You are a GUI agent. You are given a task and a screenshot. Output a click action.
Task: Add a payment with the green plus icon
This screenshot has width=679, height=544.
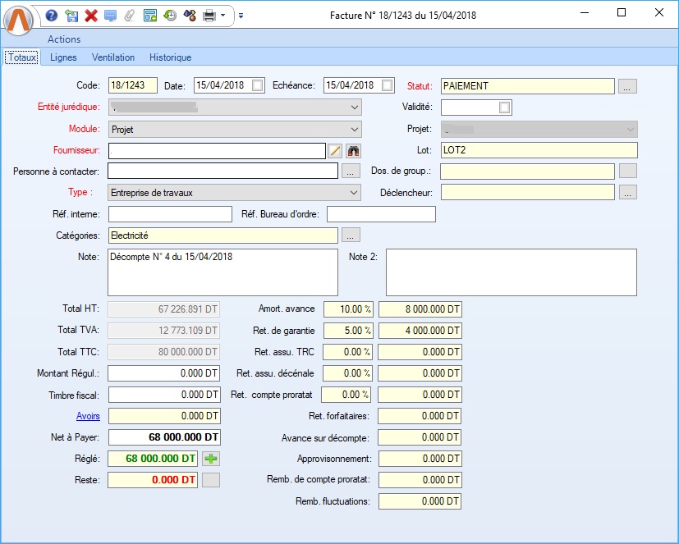211,459
